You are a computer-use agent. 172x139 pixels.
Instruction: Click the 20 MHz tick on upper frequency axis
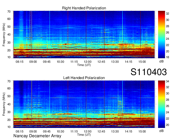9,50
